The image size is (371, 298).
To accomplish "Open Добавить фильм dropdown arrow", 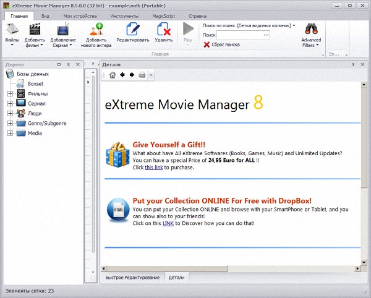I will click(41, 45).
